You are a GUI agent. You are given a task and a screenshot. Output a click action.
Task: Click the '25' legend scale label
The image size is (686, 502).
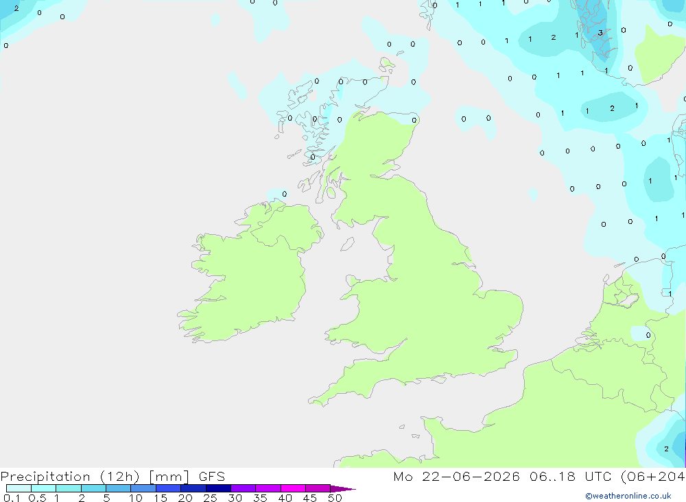coord(211,498)
